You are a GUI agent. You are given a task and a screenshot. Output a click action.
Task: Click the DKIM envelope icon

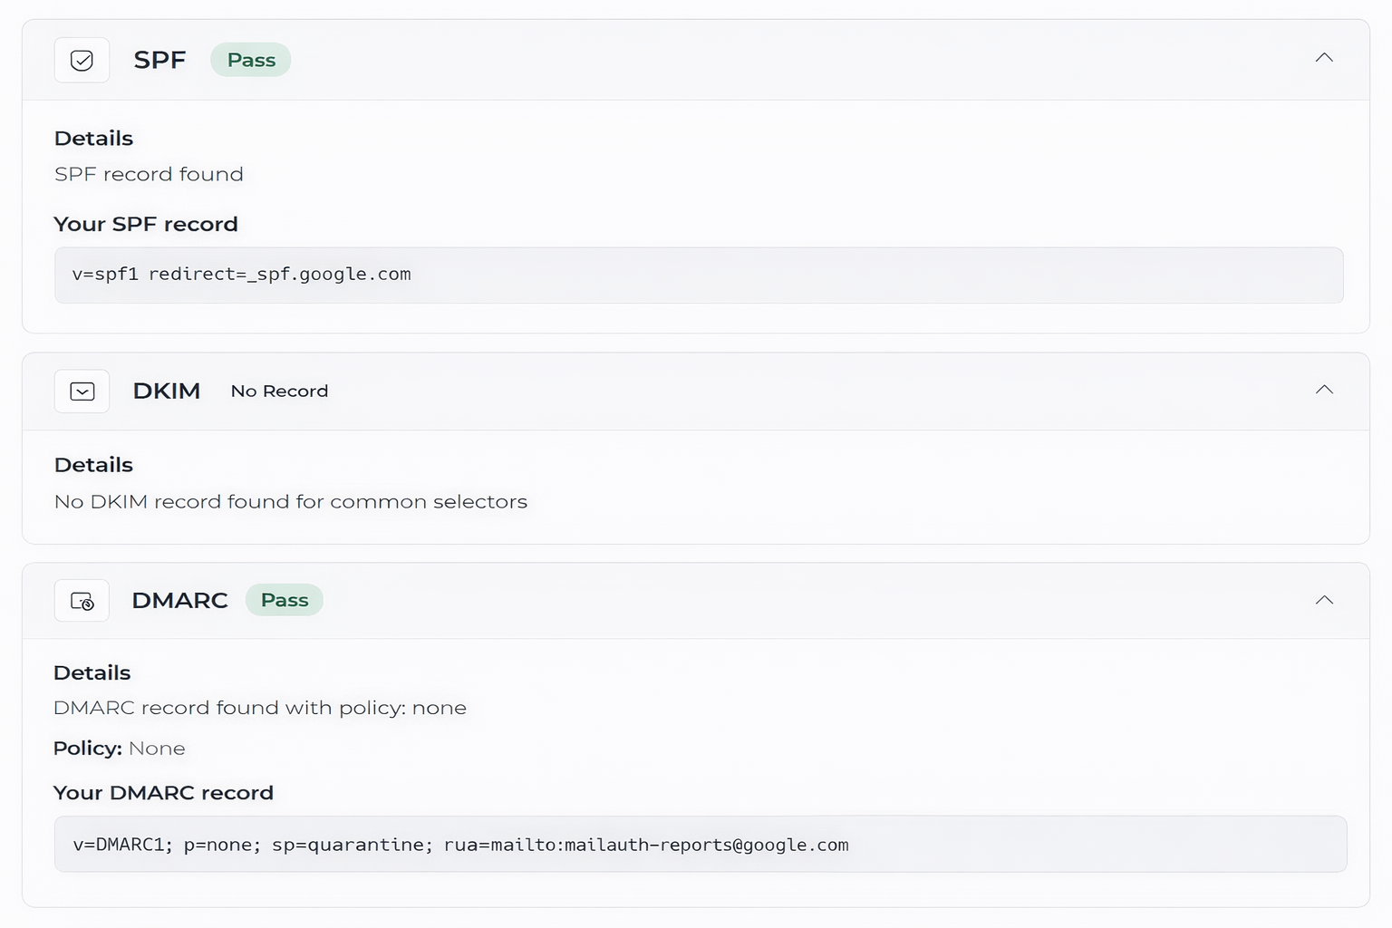pos(82,391)
